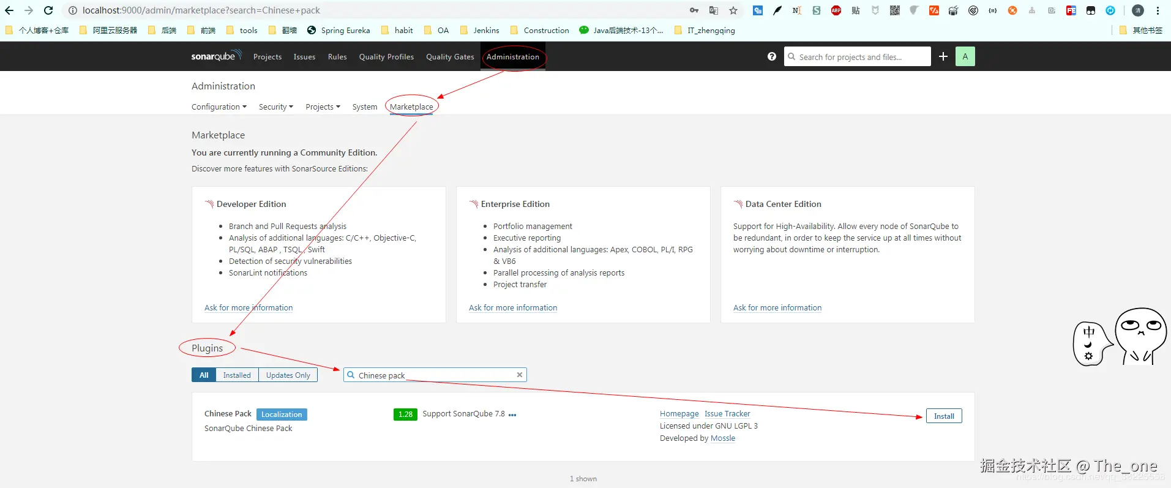This screenshot has height=488, width=1171.
Task: Open the Spring Eureka bookmark
Action: 339,30
